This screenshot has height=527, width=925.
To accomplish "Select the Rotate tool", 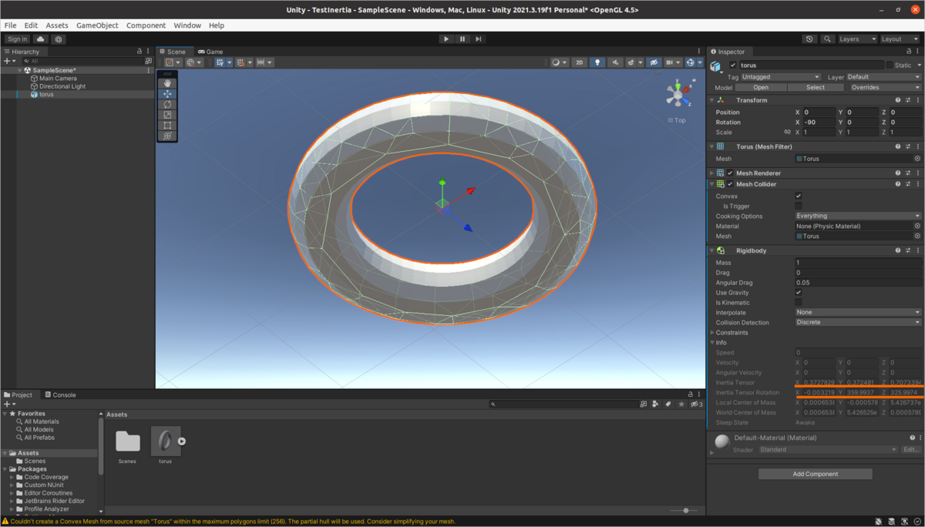I will [167, 104].
